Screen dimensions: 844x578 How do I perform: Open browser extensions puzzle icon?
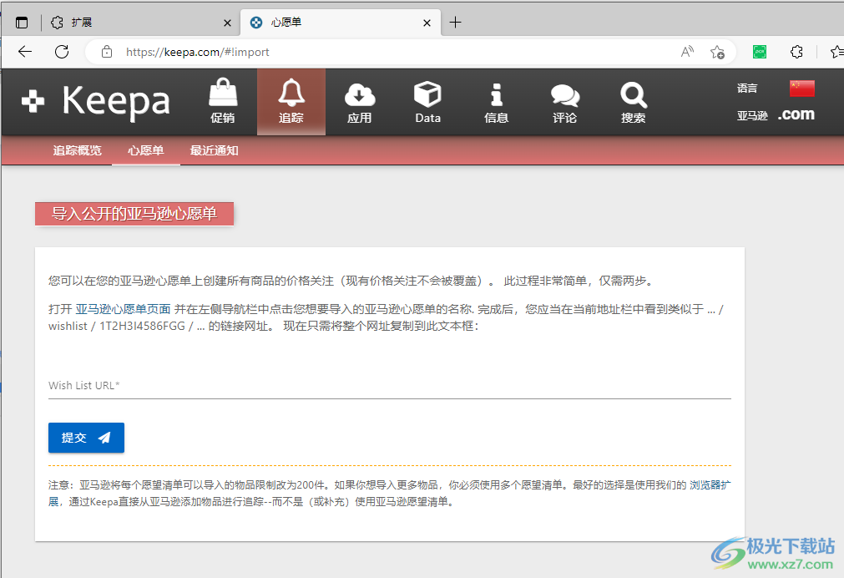click(x=796, y=52)
